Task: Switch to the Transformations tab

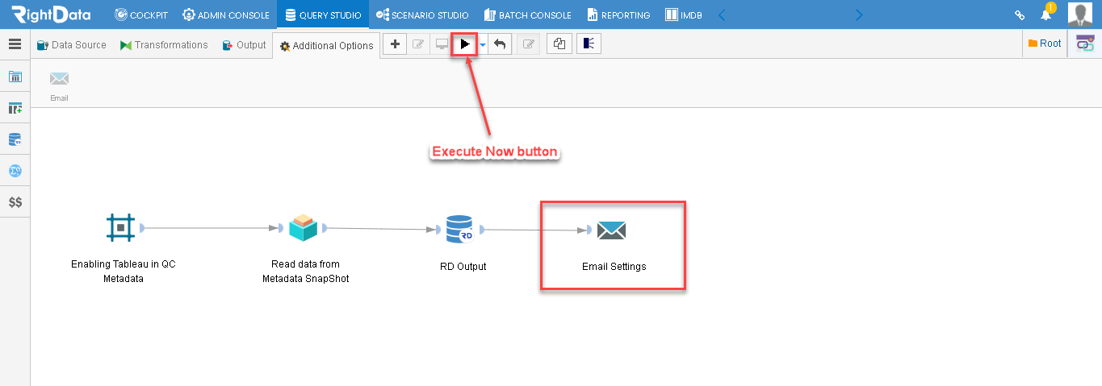Action: pyautogui.click(x=164, y=45)
